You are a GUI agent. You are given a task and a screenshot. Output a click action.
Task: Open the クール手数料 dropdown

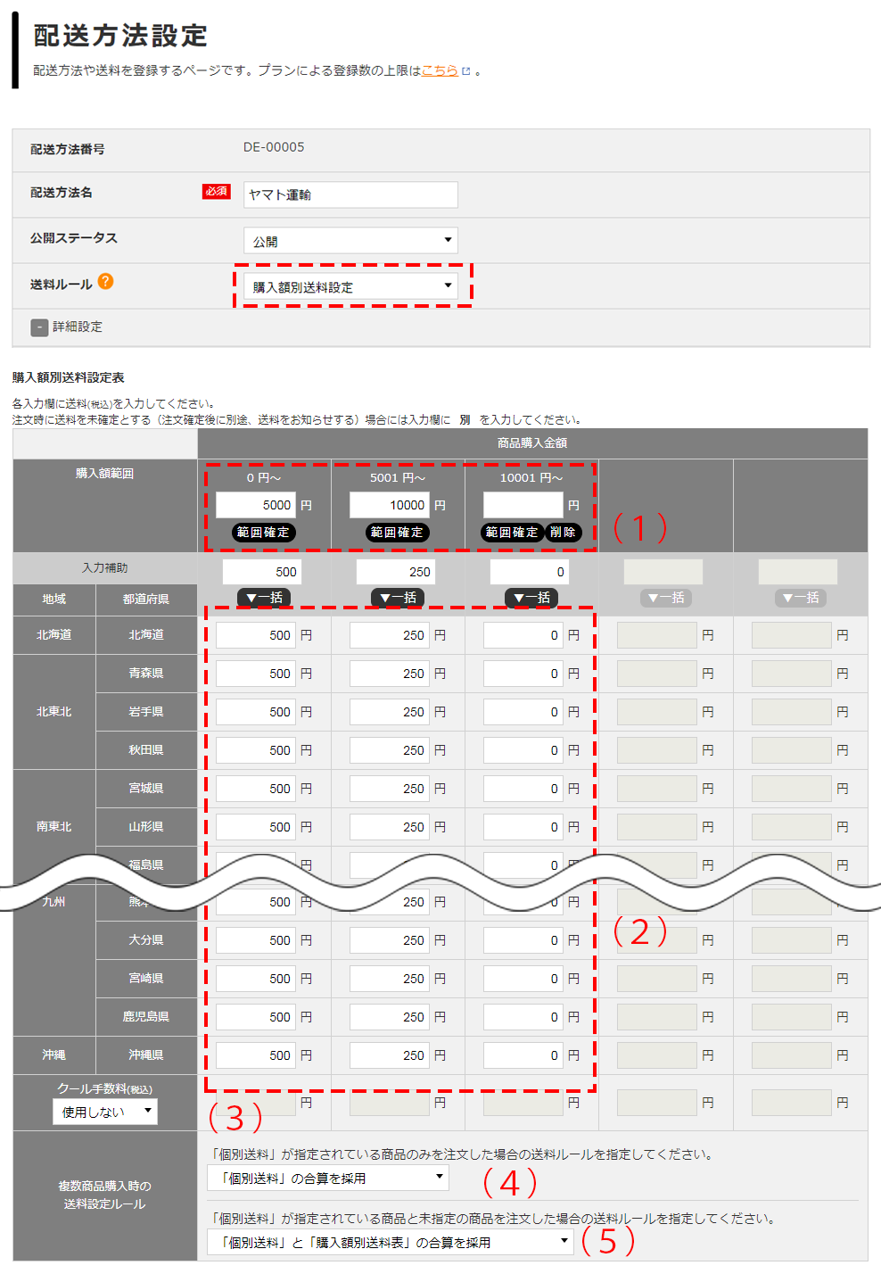click(105, 1112)
